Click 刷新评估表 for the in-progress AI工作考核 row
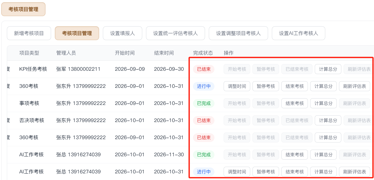Image resolution: width=374 pixels, height=180 pixels. (x=355, y=172)
